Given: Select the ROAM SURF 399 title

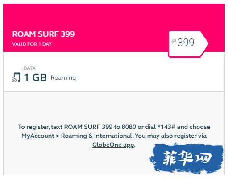Looking at the screenshot, I should click(43, 34).
